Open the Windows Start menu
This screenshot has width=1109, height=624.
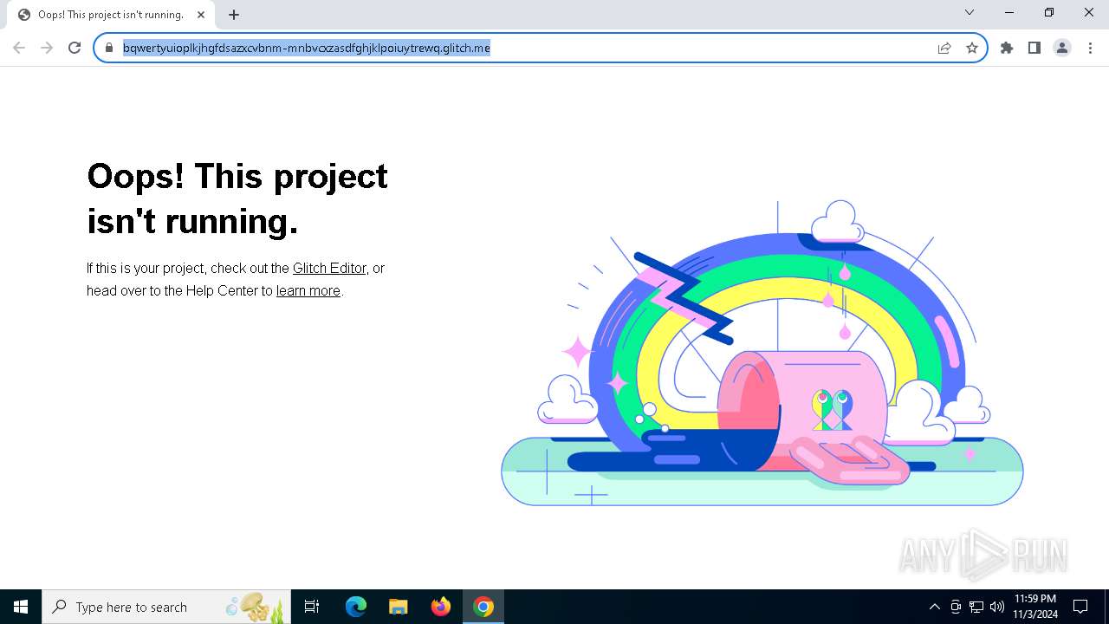[x=21, y=607]
